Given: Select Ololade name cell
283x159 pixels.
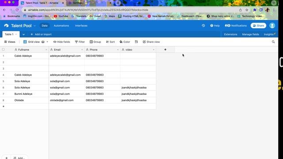Looking at the screenshot, I should [31, 100].
